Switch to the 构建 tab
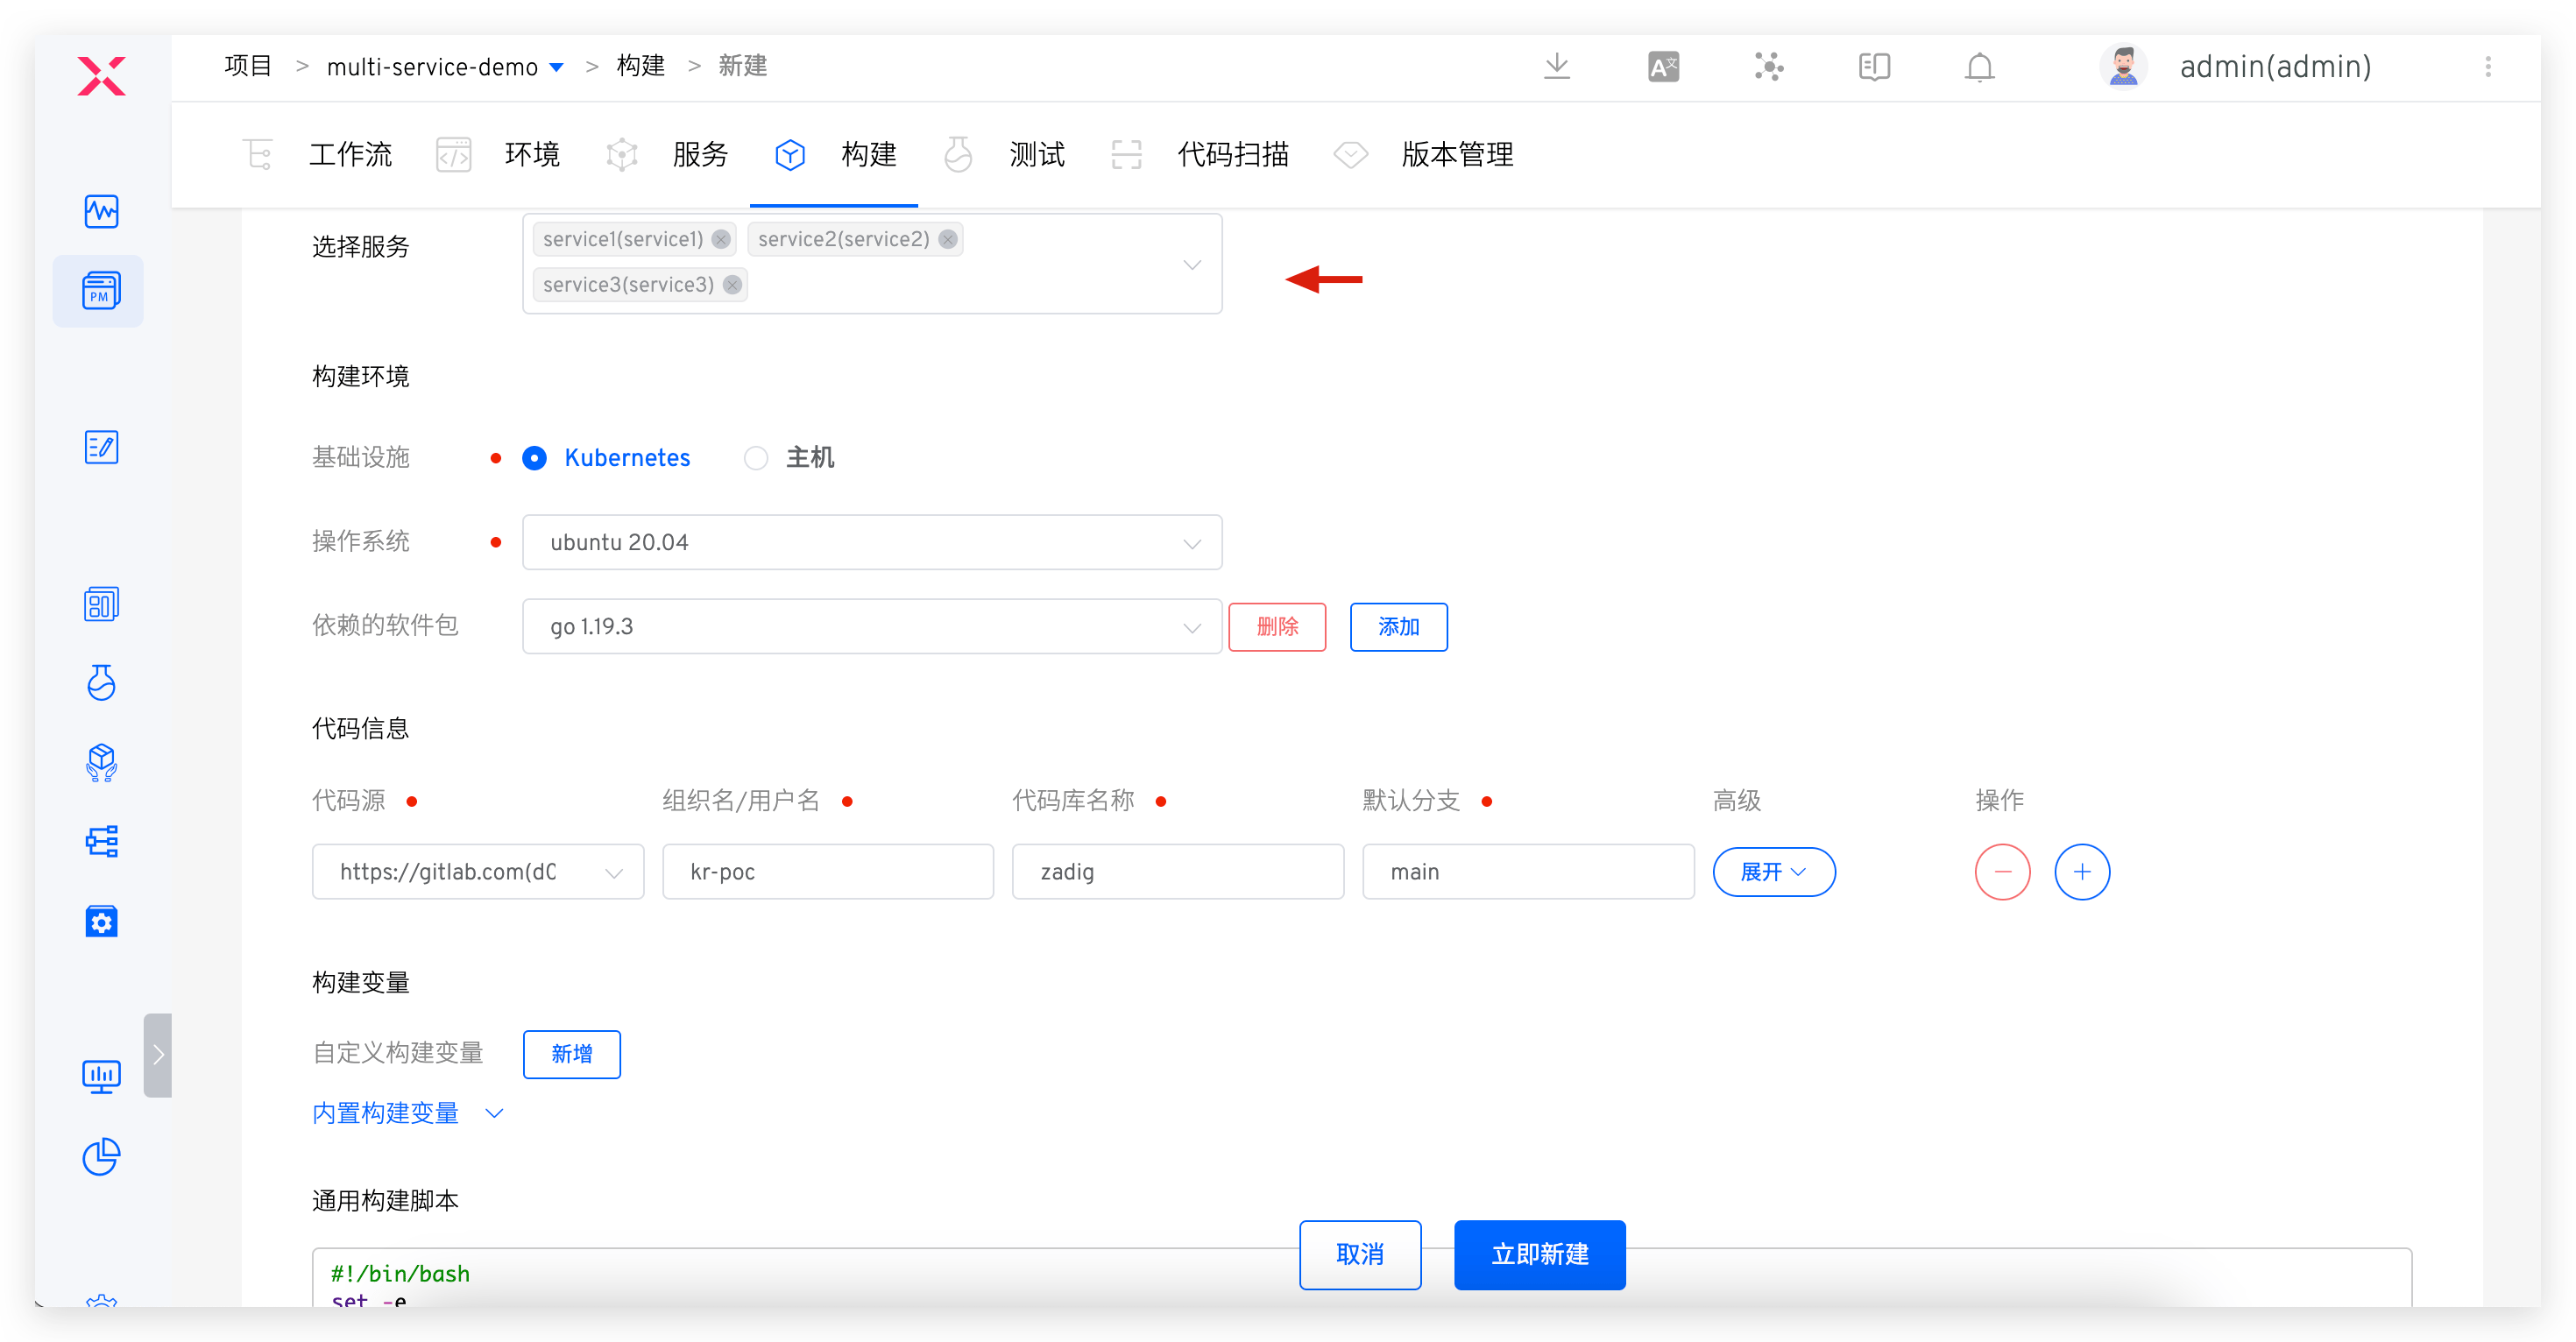This screenshot has height=1342, width=2576. tap(835, 155)
